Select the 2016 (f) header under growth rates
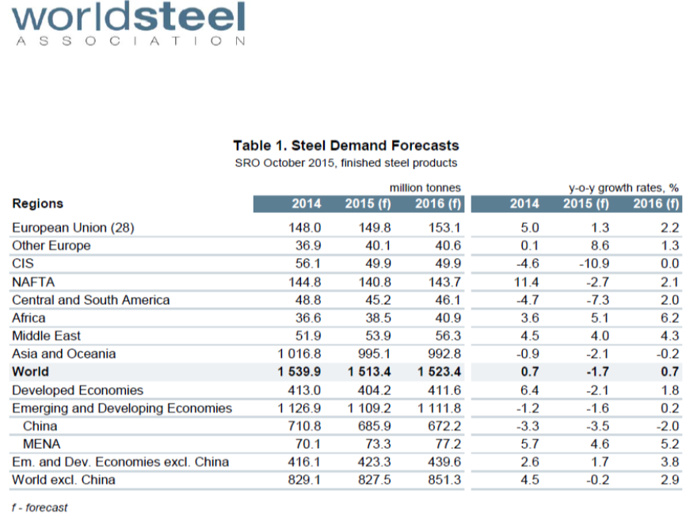Viewport: 686px width, 513px height. click(x=656, y=204)
